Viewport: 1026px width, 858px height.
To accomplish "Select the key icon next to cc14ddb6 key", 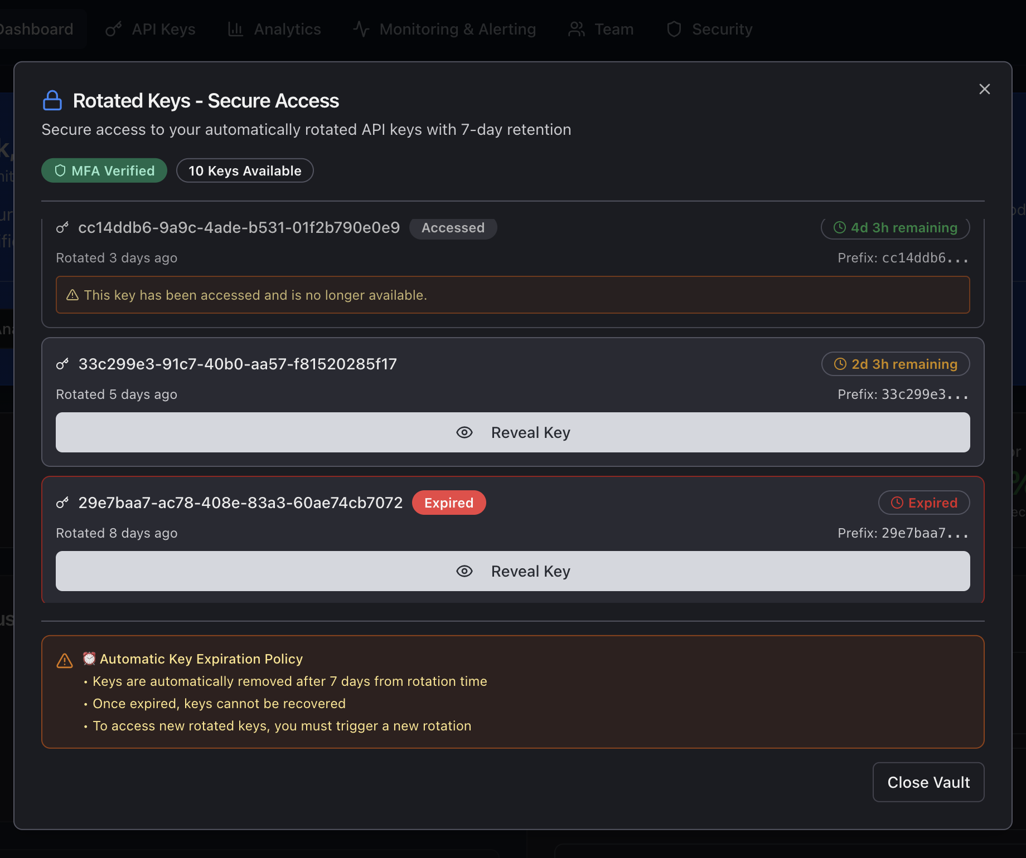I will pos(62,227).
